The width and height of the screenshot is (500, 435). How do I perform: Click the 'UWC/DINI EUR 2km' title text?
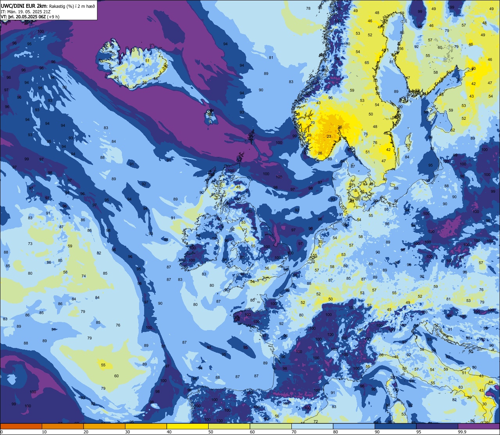pos(23,6)
